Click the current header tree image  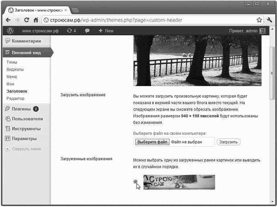197,61
